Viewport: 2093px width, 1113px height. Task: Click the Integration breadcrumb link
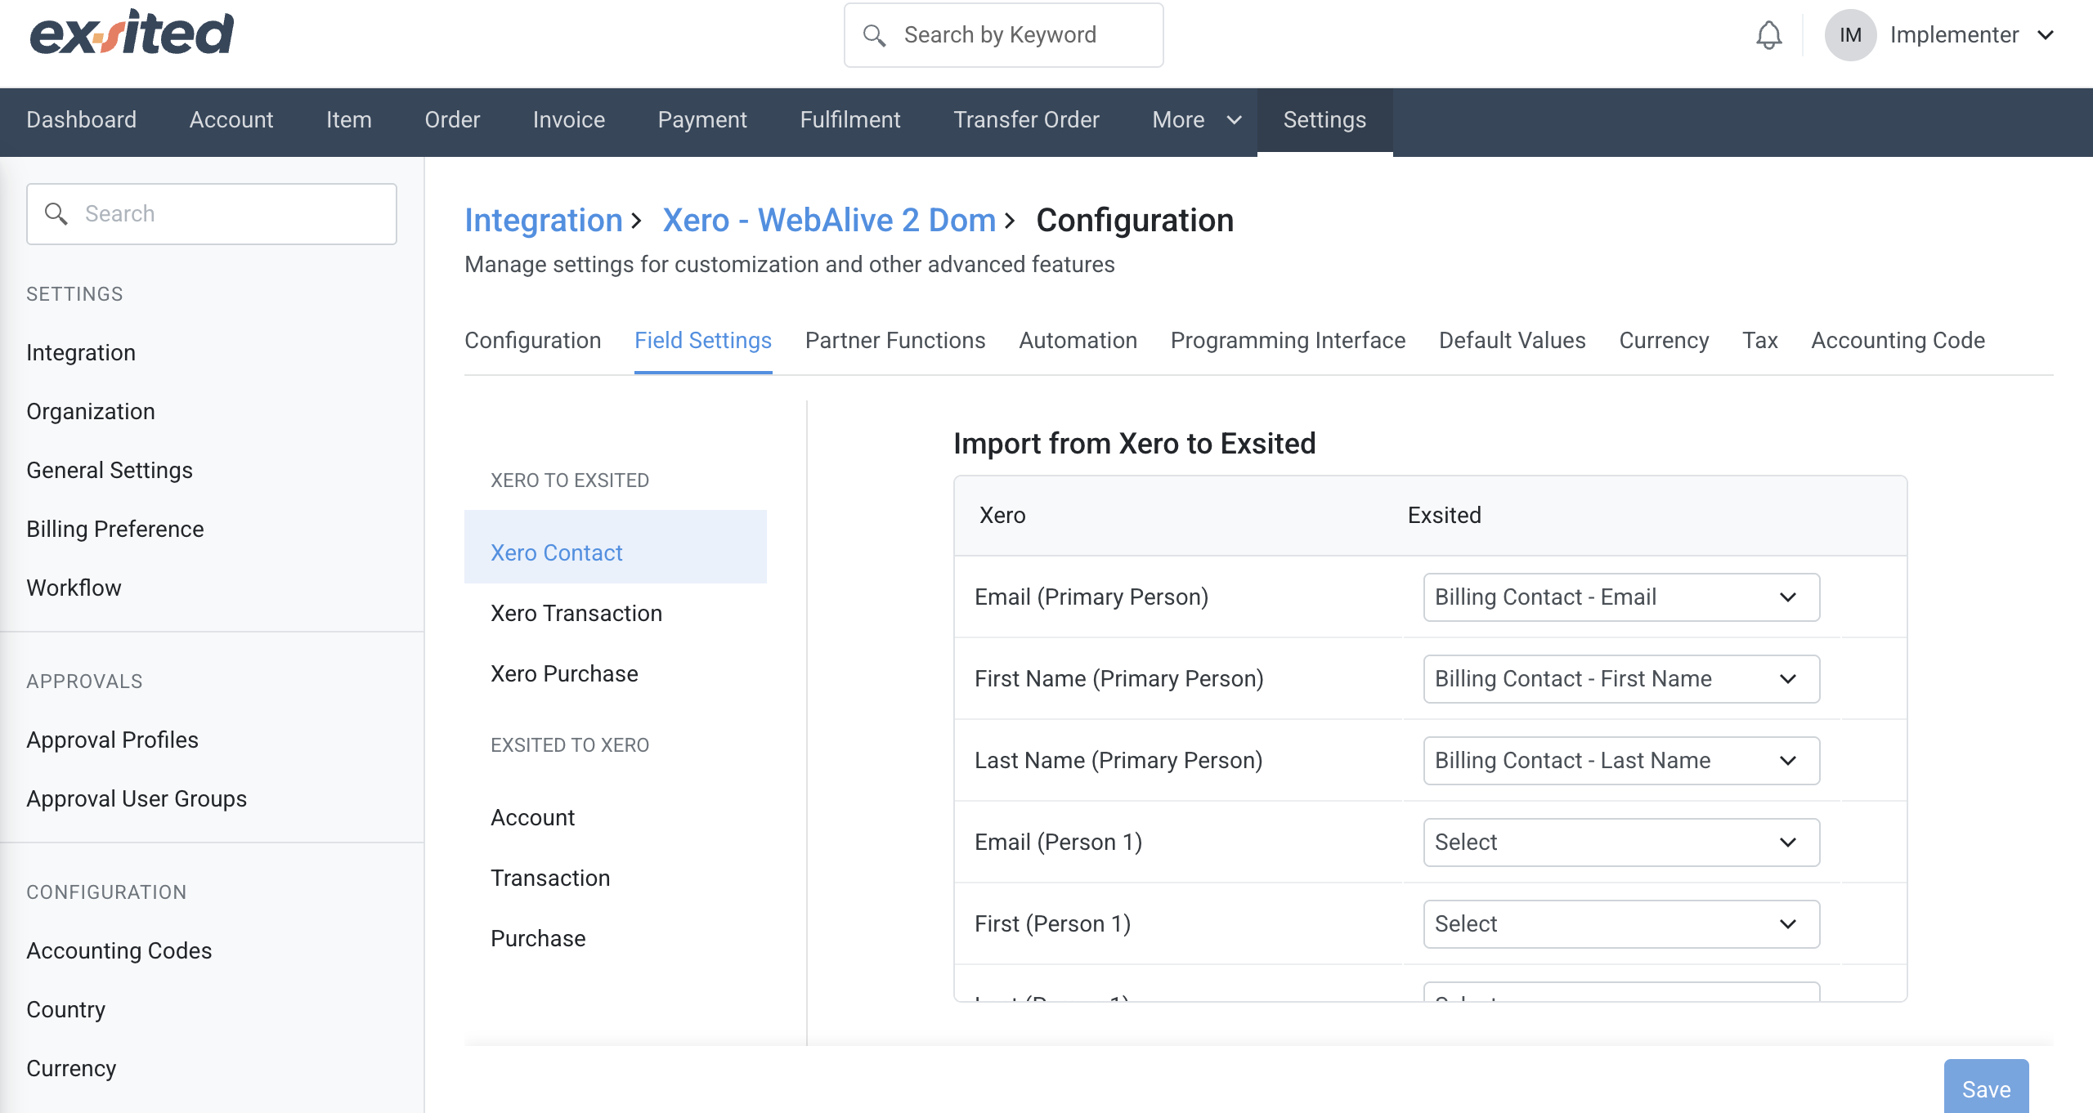(544, 221)
